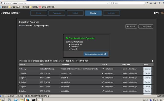
Task: Click the localhost address bar URL
Action: click(x=16, y=3)
